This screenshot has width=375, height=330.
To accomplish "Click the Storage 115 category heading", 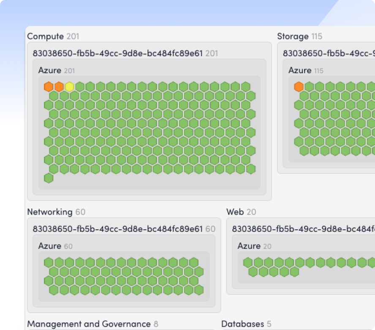I will [x=300, y=36].
